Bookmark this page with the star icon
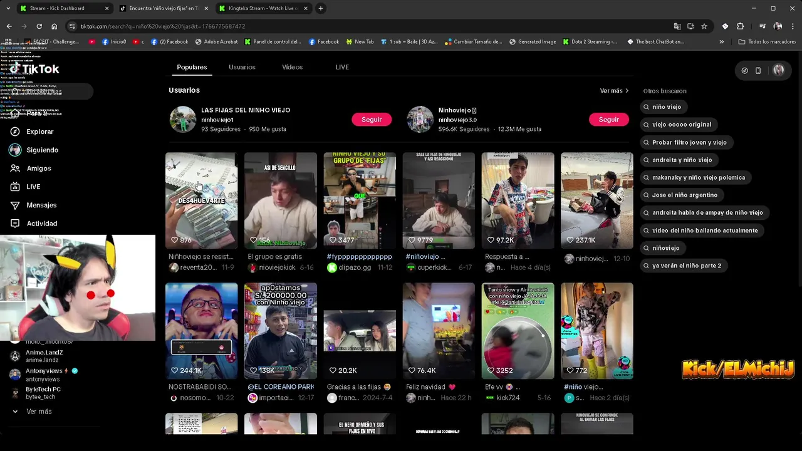802x451 pixels. [704, 26]
